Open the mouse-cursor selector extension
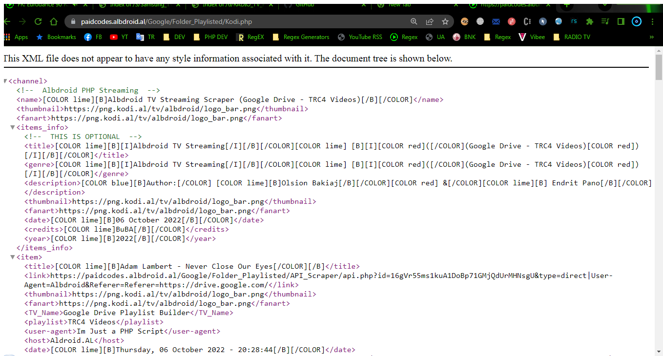Screen dimensions: 663x356 [x=543, y=21]
